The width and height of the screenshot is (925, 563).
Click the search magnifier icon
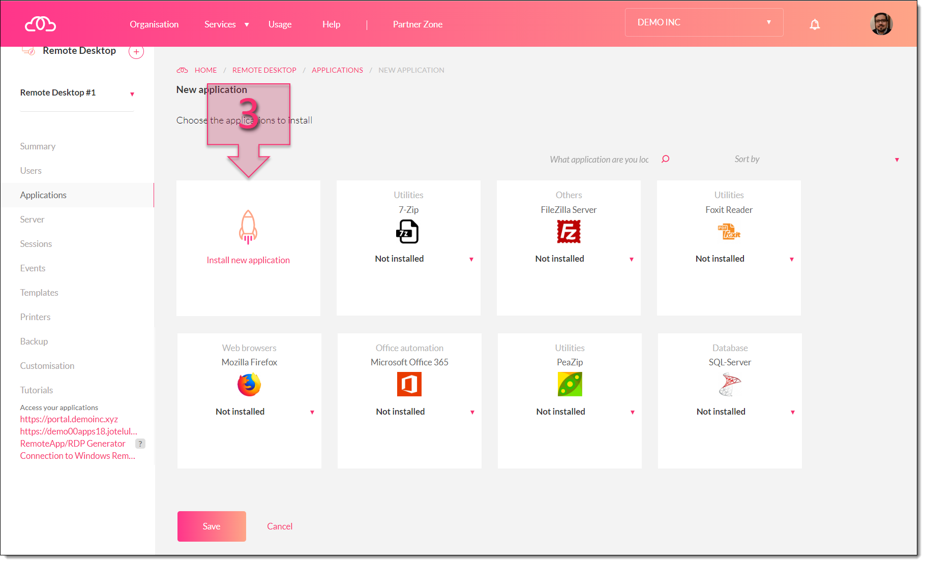665,159
